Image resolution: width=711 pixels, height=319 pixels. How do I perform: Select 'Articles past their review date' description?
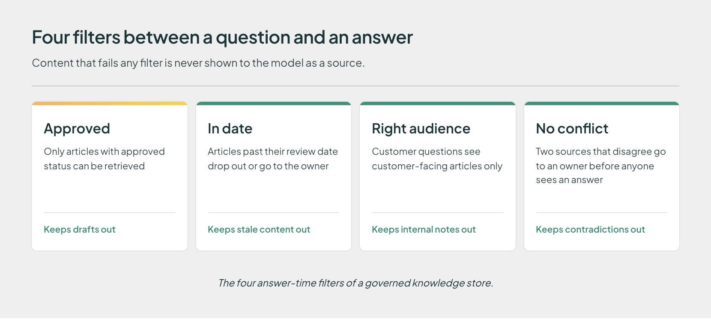tap(273, 159)
